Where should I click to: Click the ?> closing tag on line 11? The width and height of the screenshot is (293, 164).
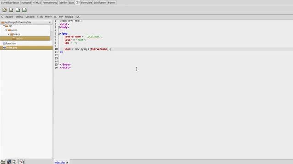pos(61,52)
